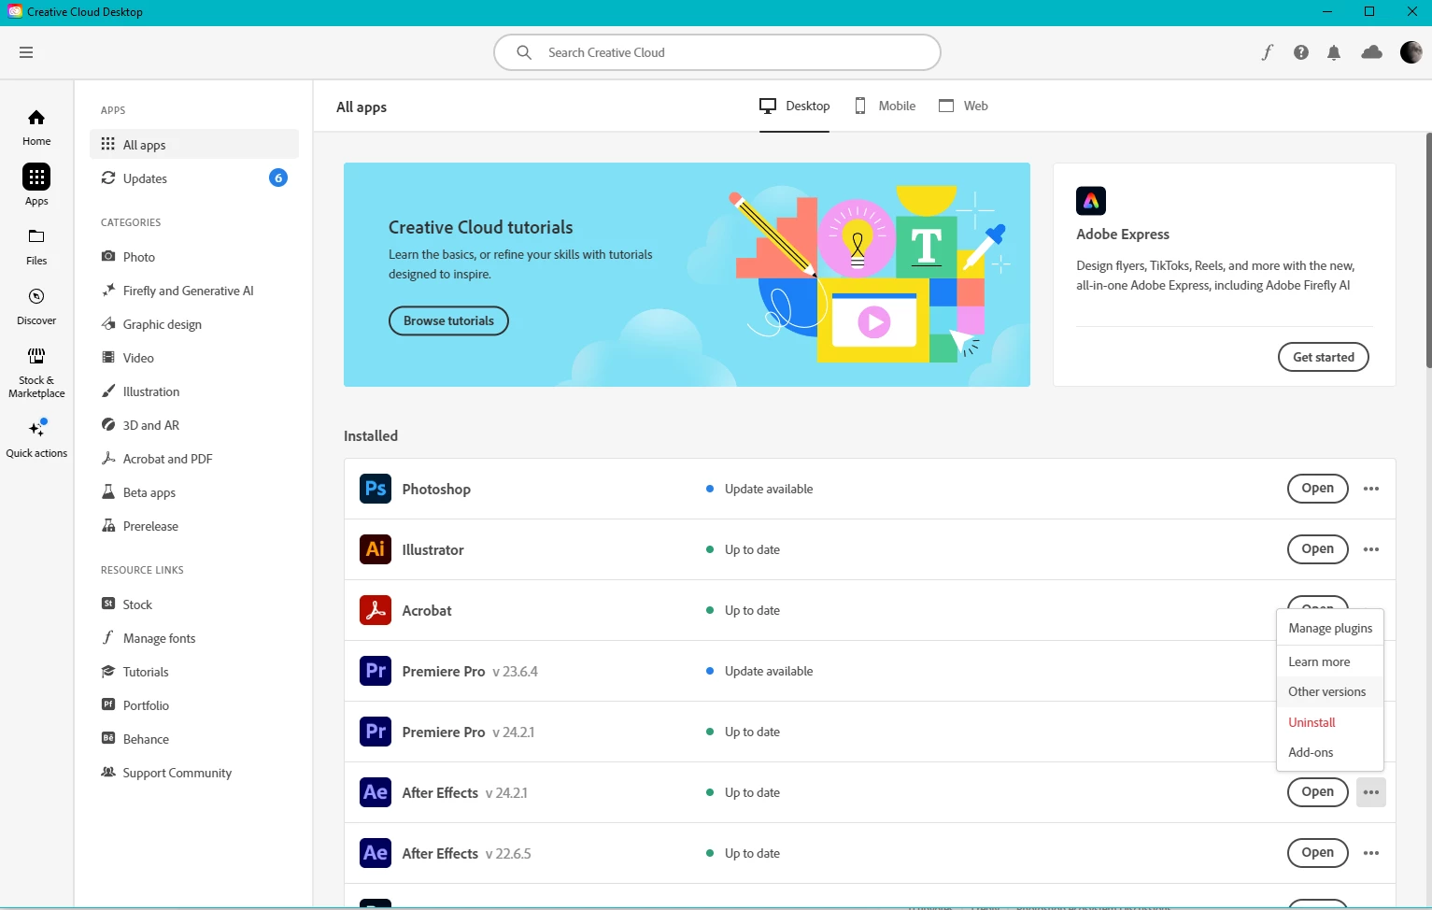Check cloud sync status icon
The height and width of the screenshot is (910, 1432).
pyautogui.click(x=1371, y=52)
